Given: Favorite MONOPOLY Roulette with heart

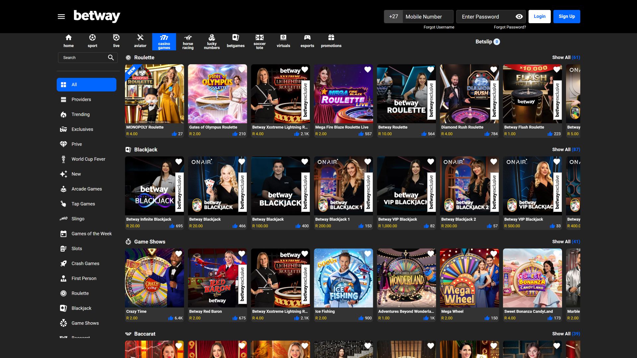Looking at the screenshot, I should pos(179,70).
